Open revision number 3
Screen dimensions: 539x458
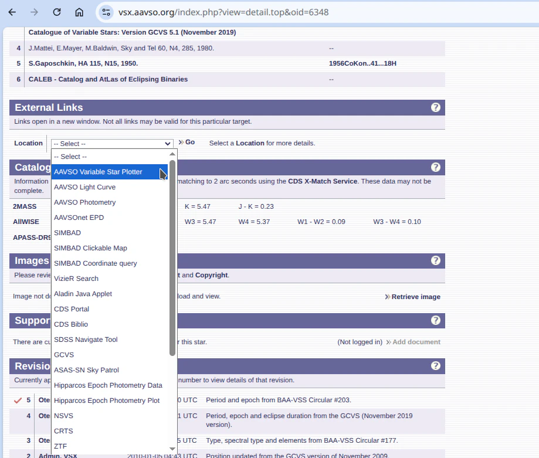coord(29,440)
